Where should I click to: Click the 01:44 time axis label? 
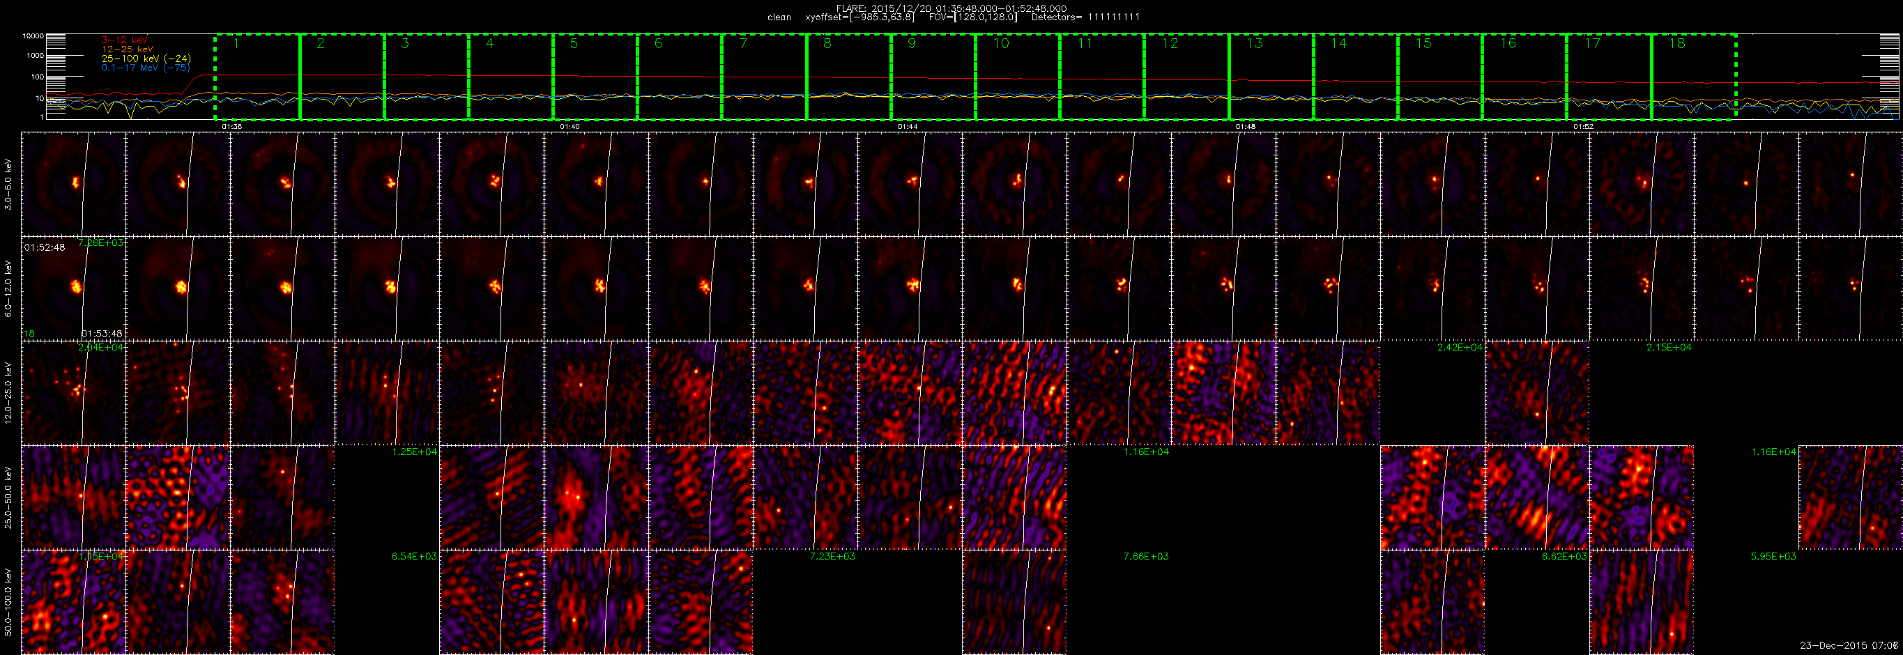[x=908, y=126]
